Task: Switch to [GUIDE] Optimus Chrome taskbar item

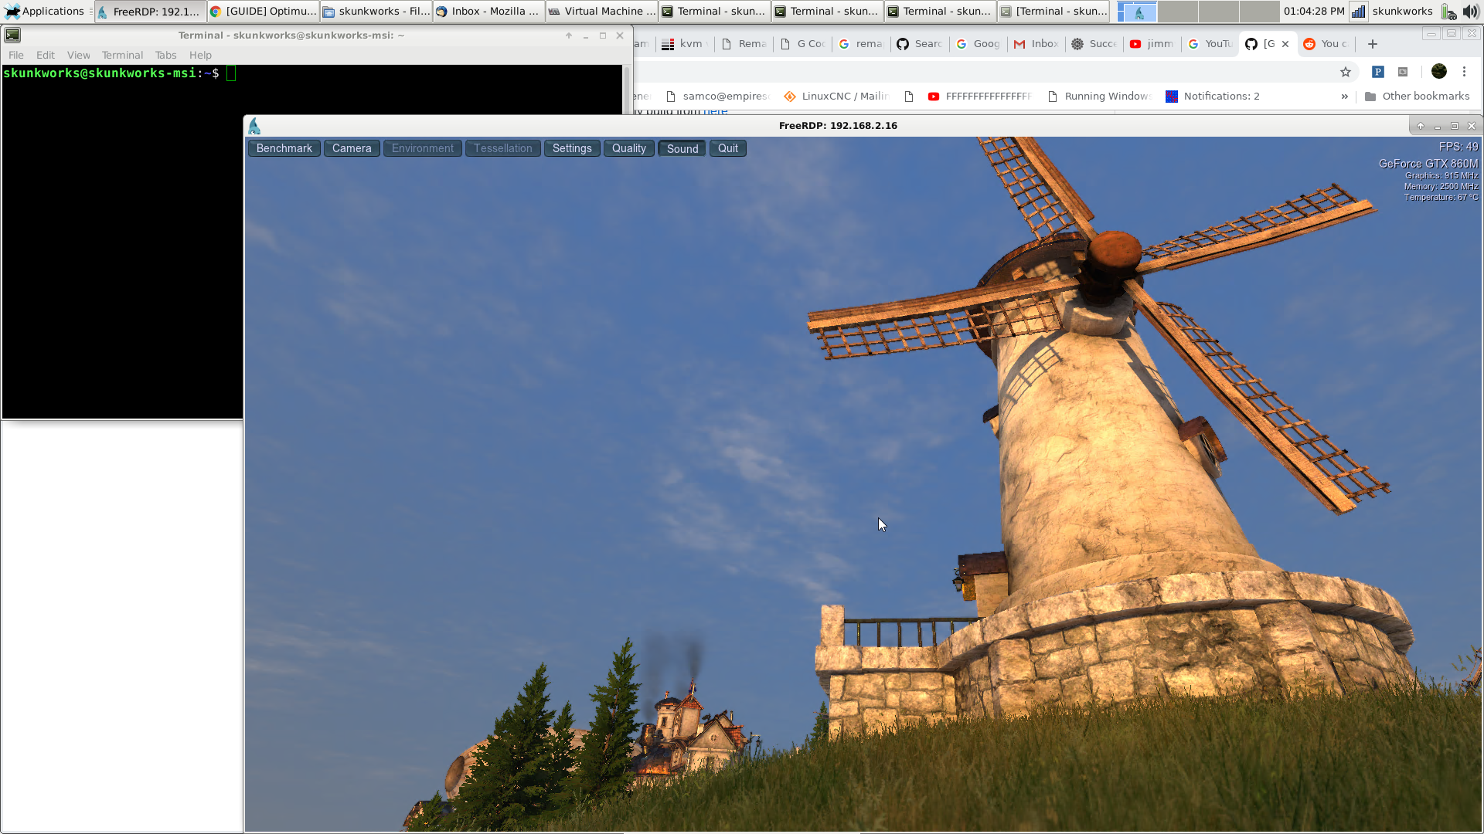Action: pos(264,11)
